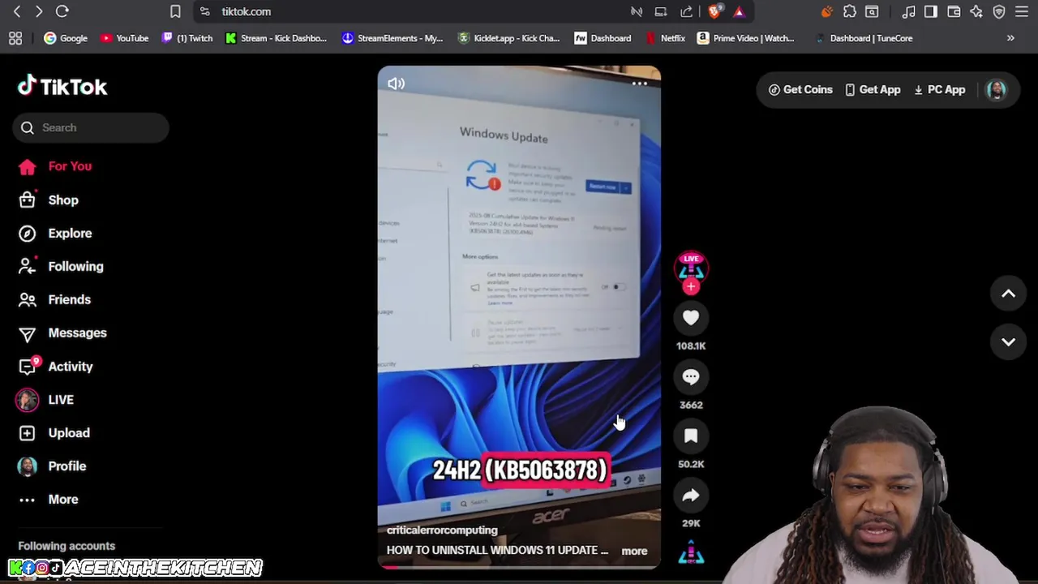The height and width of the screenshot is (584, 1038).
Task: Open Shop in the sidebar
Action: 50,200
